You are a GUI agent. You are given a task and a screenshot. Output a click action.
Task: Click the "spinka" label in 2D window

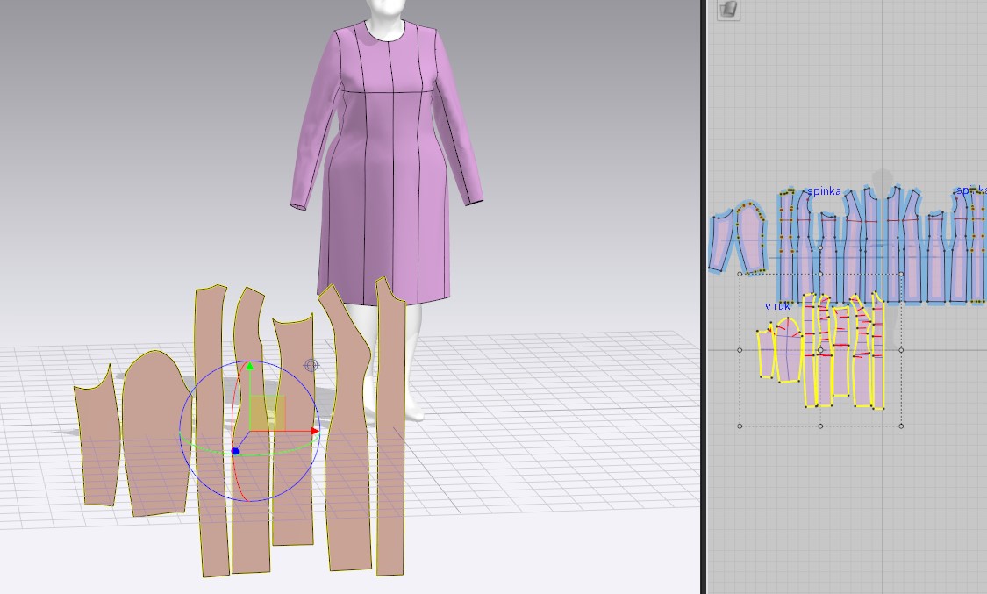824,191
